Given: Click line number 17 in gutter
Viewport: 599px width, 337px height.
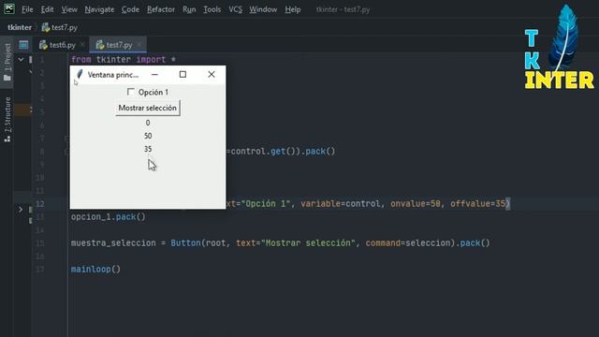Looking at the screenshot, I should point(40,270).
